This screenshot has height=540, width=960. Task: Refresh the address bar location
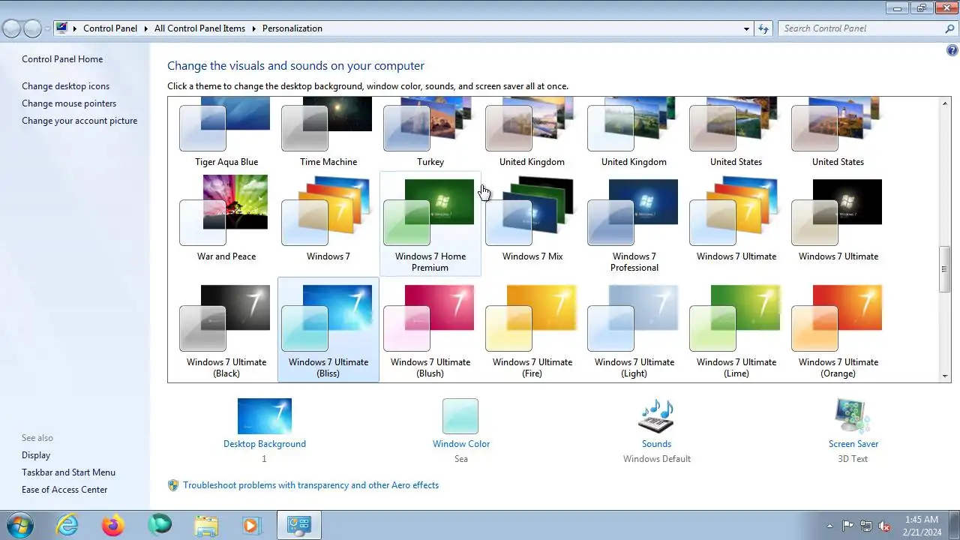pos(763,28)
